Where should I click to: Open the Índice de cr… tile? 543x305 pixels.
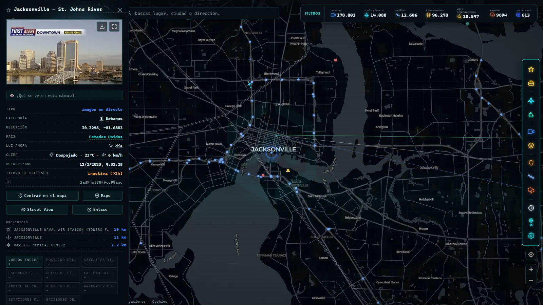pyautogui.click(x=24, y=288)
